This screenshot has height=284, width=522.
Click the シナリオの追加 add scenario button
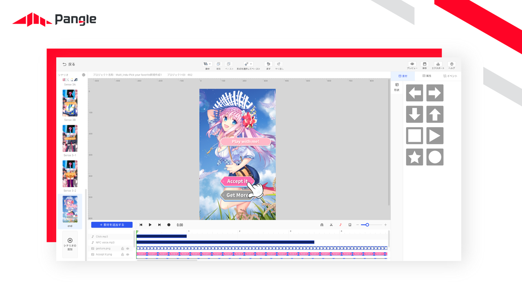click(70, 244)
